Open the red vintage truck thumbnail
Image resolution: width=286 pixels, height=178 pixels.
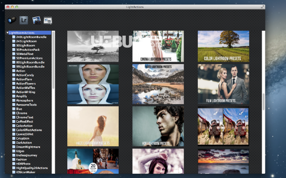click(224, 126)
